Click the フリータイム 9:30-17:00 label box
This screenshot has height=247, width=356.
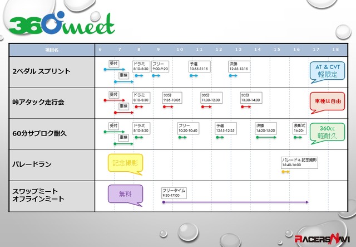(x=174, y=192)
